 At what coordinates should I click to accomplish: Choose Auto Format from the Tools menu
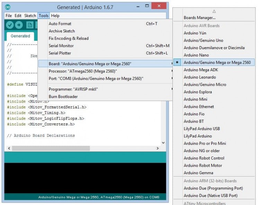[x=105, y=24]
